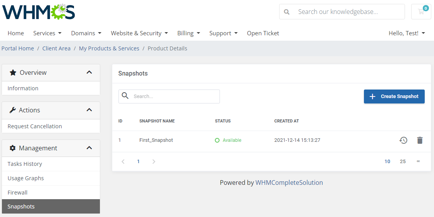Collapse the Overview panel chevron

pyautogui.click(x=89, y=72)
